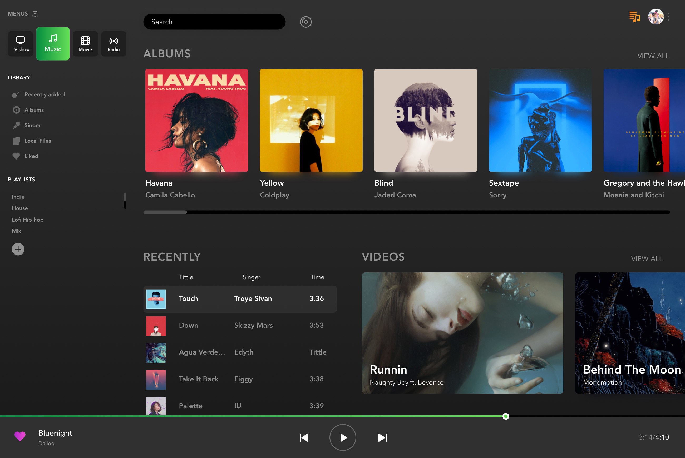This screenshot has height=458, width=685.
Task: Click the disc icon beside search
Action: pos(306,22)
